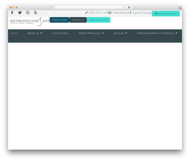The height and width of the screenshot is (161, 190).
Task: Call the (703) 313-7700 number link
Action: pos(98,13)
